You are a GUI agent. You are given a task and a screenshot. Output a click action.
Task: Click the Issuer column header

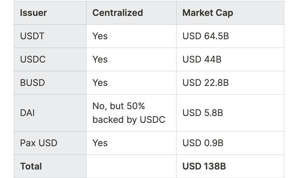tap(33, 13)
